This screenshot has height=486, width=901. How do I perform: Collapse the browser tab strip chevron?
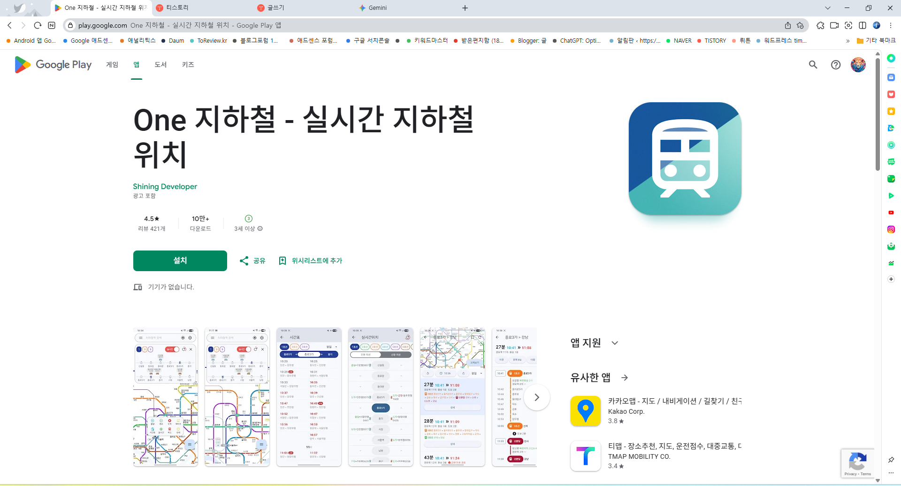click(827, 8)
